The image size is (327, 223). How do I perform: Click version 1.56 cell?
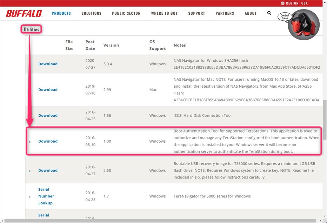click(107, 115)
